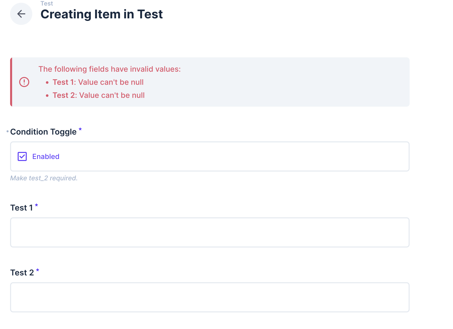Image resolution: width=453 pixels, height=329 pixels.
Task: Click the red accent bar of the alert
Action: (x=11, y=82)
